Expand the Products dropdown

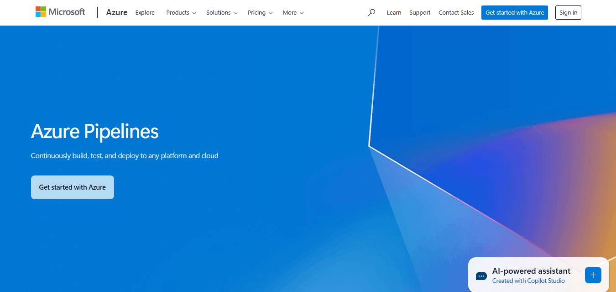click(181, 13)
